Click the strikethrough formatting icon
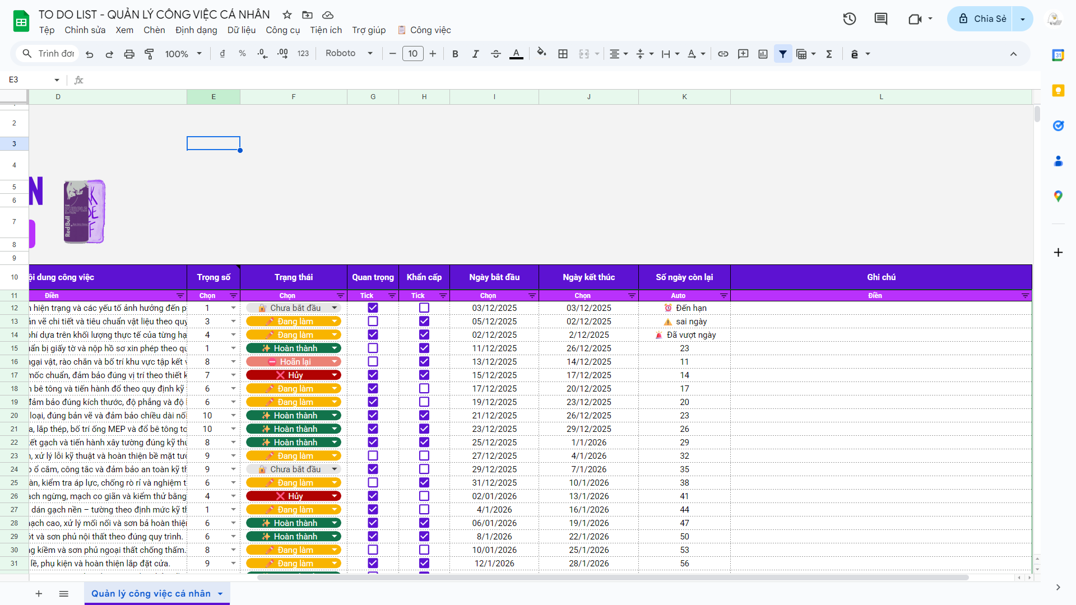 point(495,54)
